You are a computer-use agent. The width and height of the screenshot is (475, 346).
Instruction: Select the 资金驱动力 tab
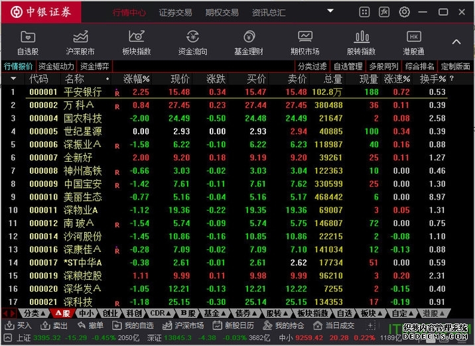[x=56, y=66]
